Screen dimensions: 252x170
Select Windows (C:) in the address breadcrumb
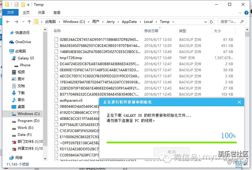pos(74,22)
